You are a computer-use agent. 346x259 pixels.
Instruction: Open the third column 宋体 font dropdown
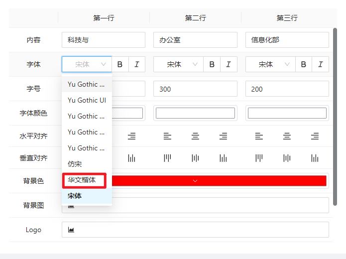[270, 64]
